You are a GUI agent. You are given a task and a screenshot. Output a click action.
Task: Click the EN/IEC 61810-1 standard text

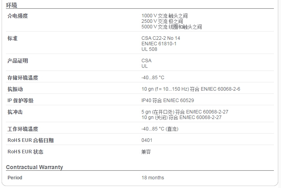click(x=159, y=44)
